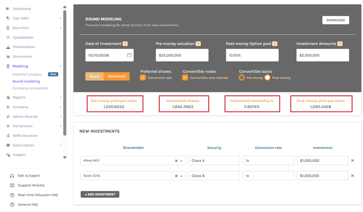Show help for Date of investment
Viewport: 363px width, 212px height.
125,44
